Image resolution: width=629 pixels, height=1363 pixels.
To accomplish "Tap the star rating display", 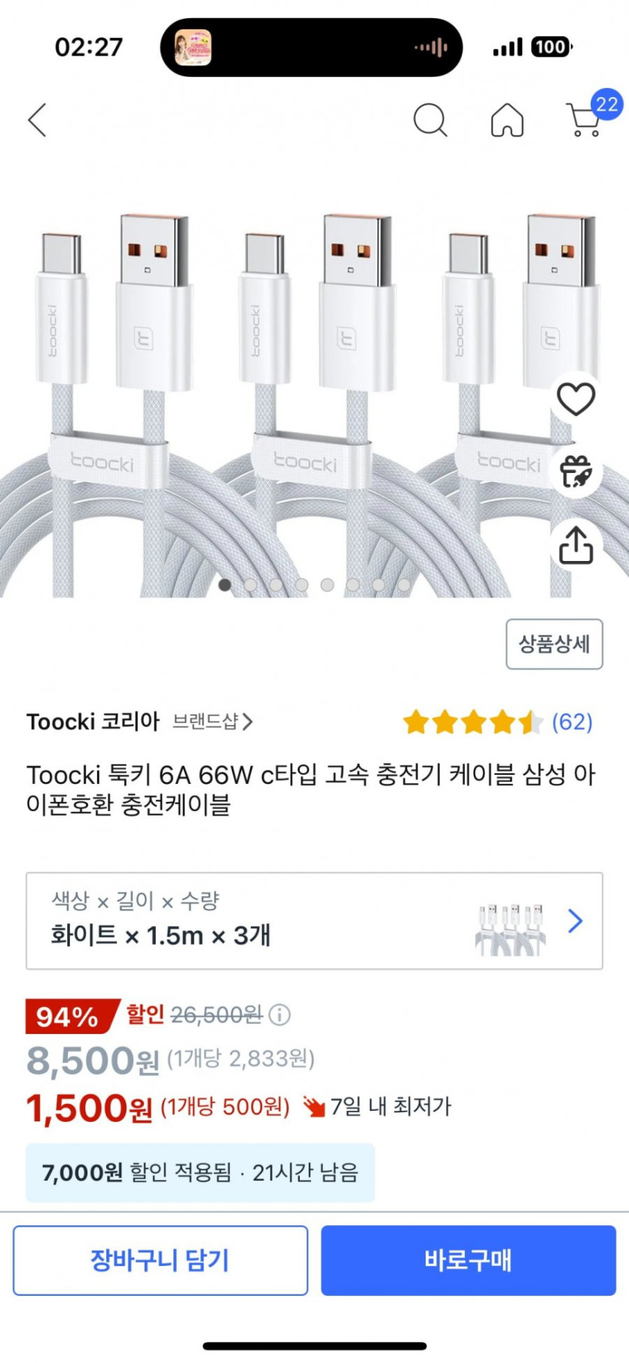I will pyautogui.click(x=472, y=722).
